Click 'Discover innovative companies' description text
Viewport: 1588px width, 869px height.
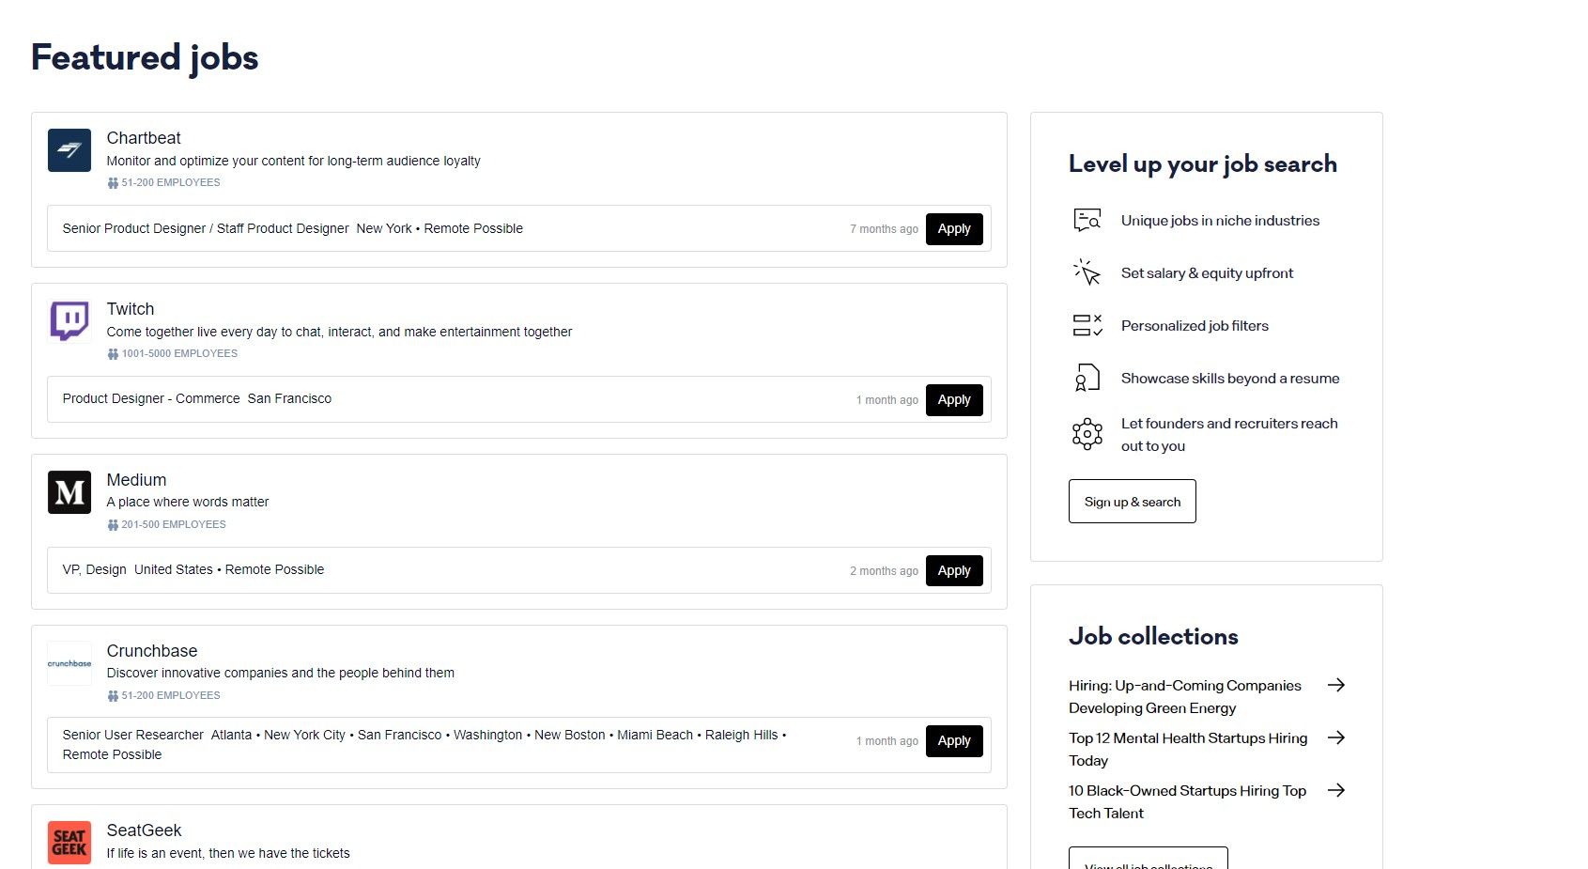point(281,673)
